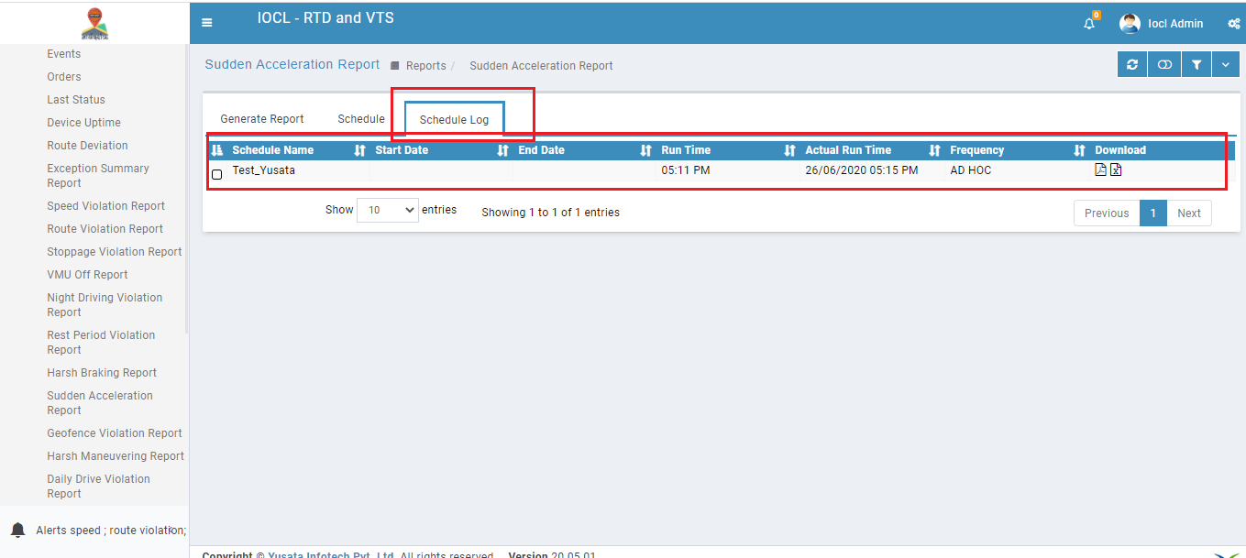Viewport: 1246px width, 558px height.
Task: Click the Yusata Infotech Pvt. Ltd. link
Action: pyautogui.click(x=332, y=555)
